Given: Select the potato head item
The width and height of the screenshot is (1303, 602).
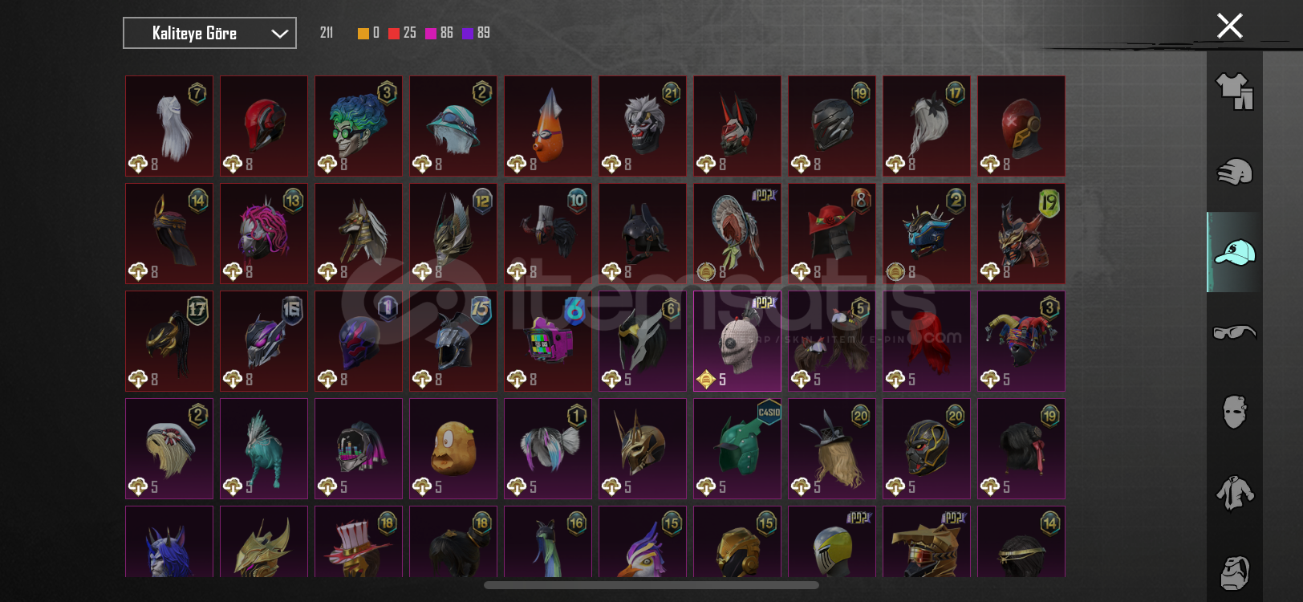Looking at the screenshot, I should (453, 449).
